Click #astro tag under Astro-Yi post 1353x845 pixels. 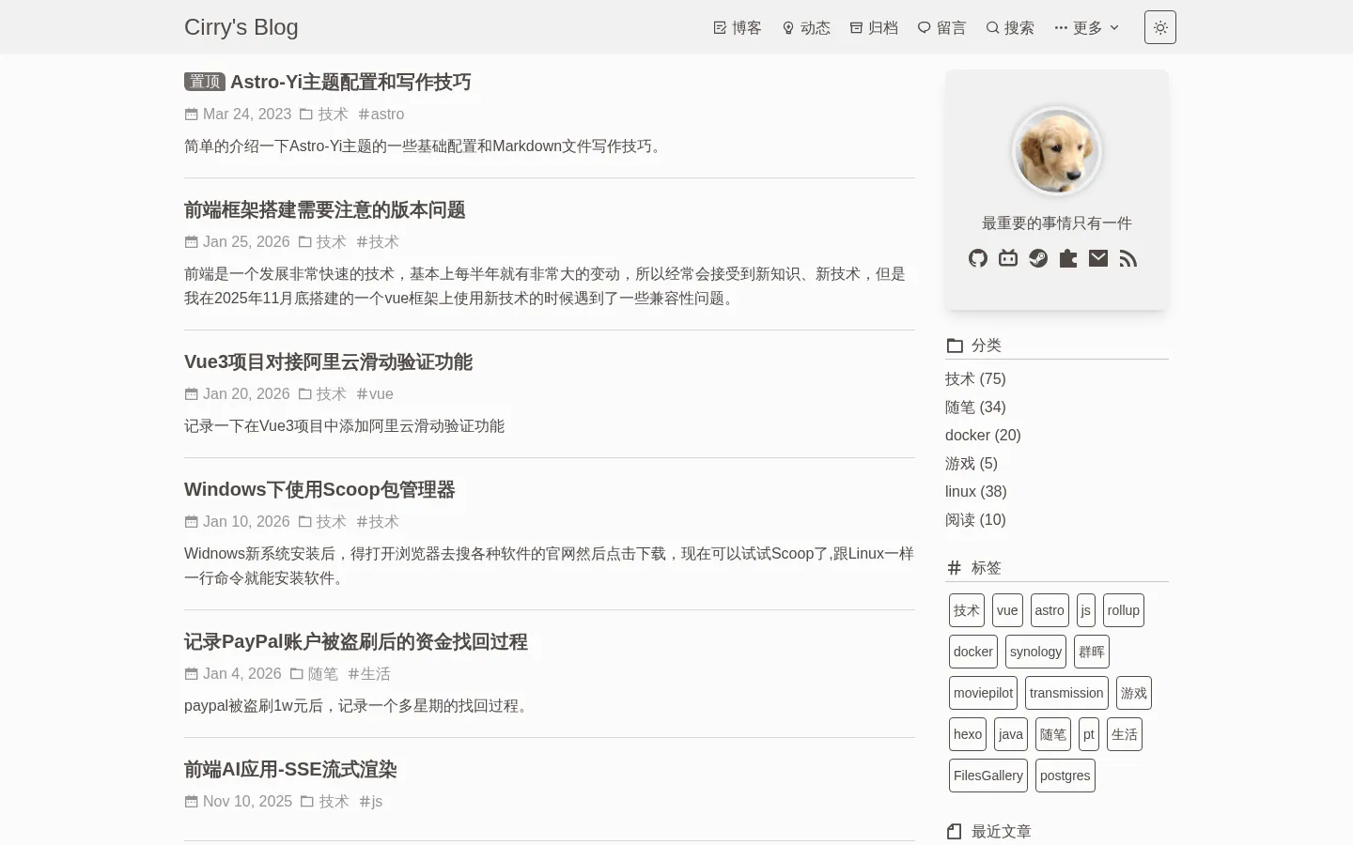(381, 114)
